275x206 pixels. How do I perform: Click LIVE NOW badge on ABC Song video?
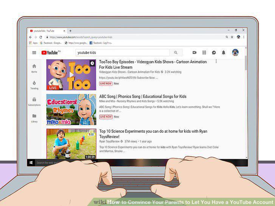point(106,117)
